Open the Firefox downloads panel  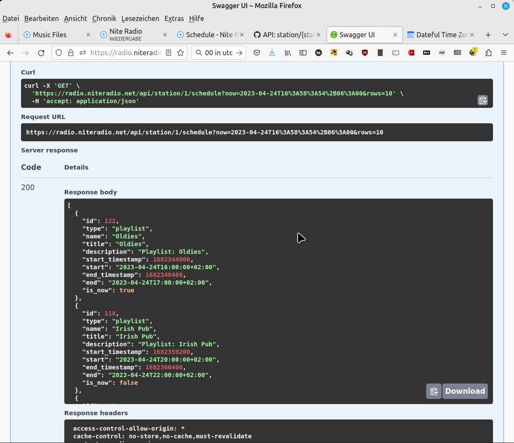tap(272, 53)
